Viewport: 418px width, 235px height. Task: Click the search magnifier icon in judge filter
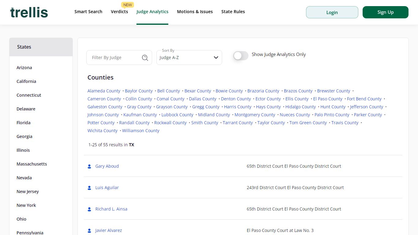point(145,58)
